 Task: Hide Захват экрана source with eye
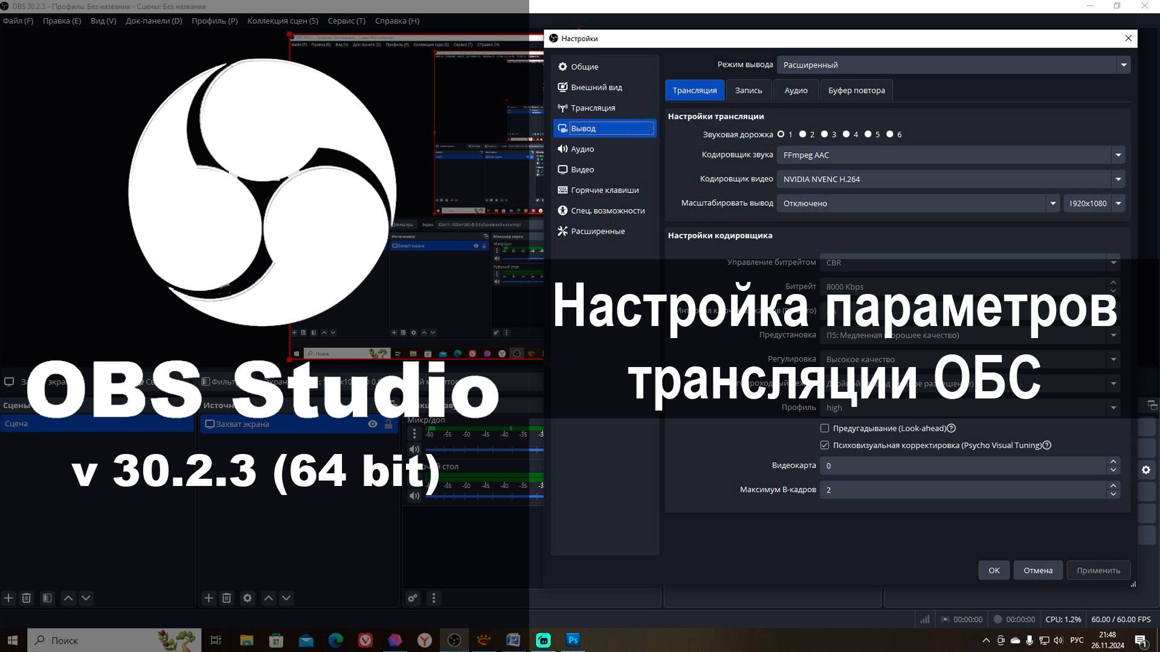click(x=373, y=424)
